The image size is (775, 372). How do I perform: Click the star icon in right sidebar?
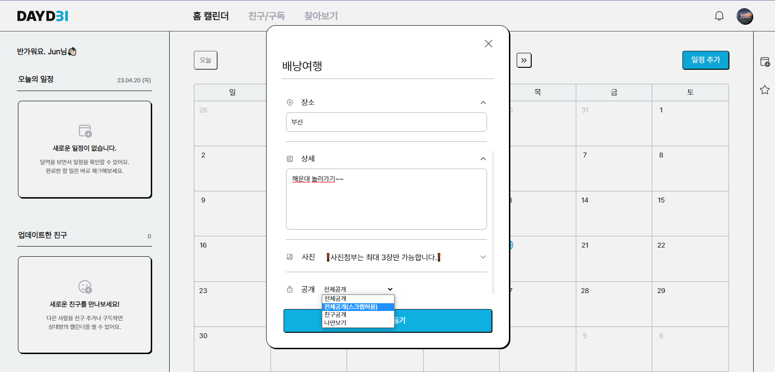pos(765,90)
